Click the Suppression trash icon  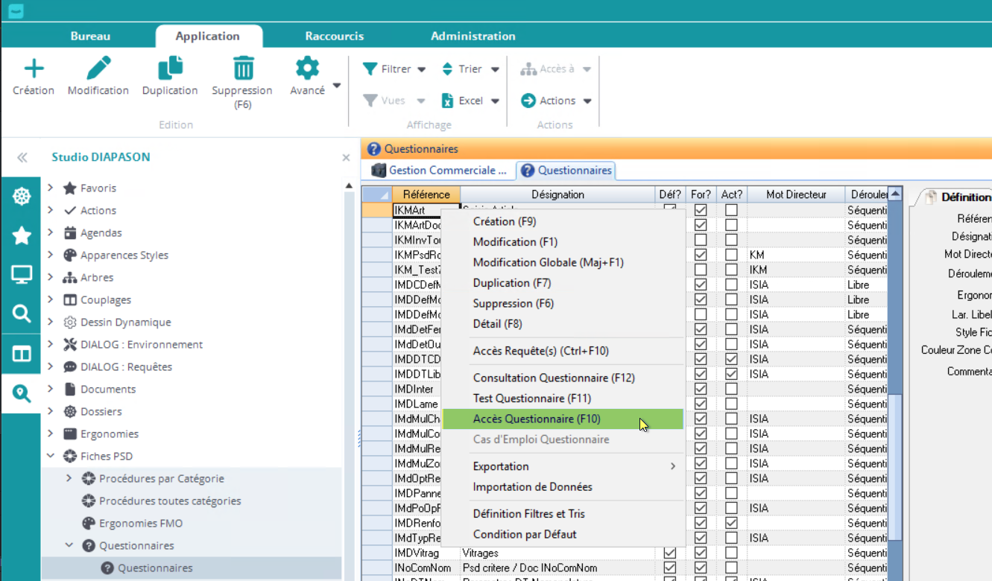click(242, 69)
